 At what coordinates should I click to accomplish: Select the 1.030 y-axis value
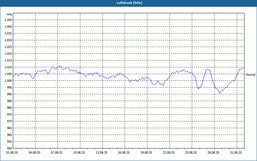8,40
